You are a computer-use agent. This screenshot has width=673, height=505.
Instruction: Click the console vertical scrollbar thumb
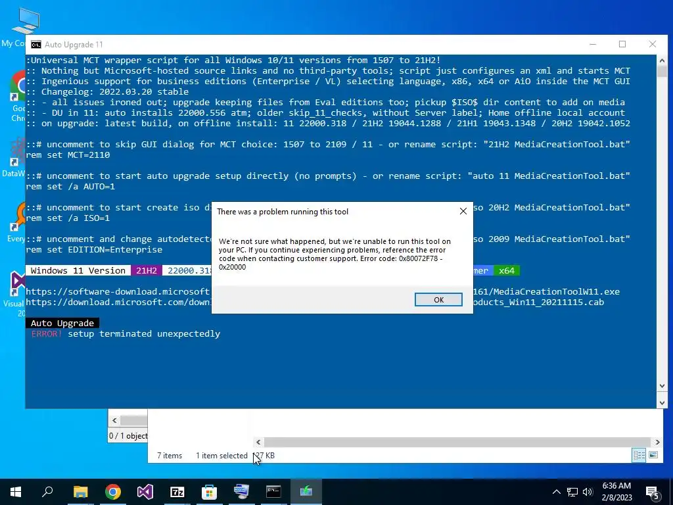662,71
